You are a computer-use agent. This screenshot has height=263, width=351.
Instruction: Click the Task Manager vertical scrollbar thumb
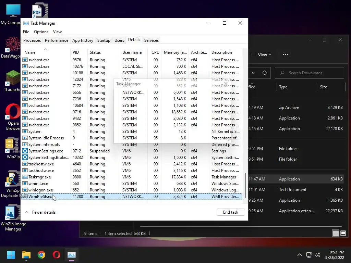pos(245,185)
